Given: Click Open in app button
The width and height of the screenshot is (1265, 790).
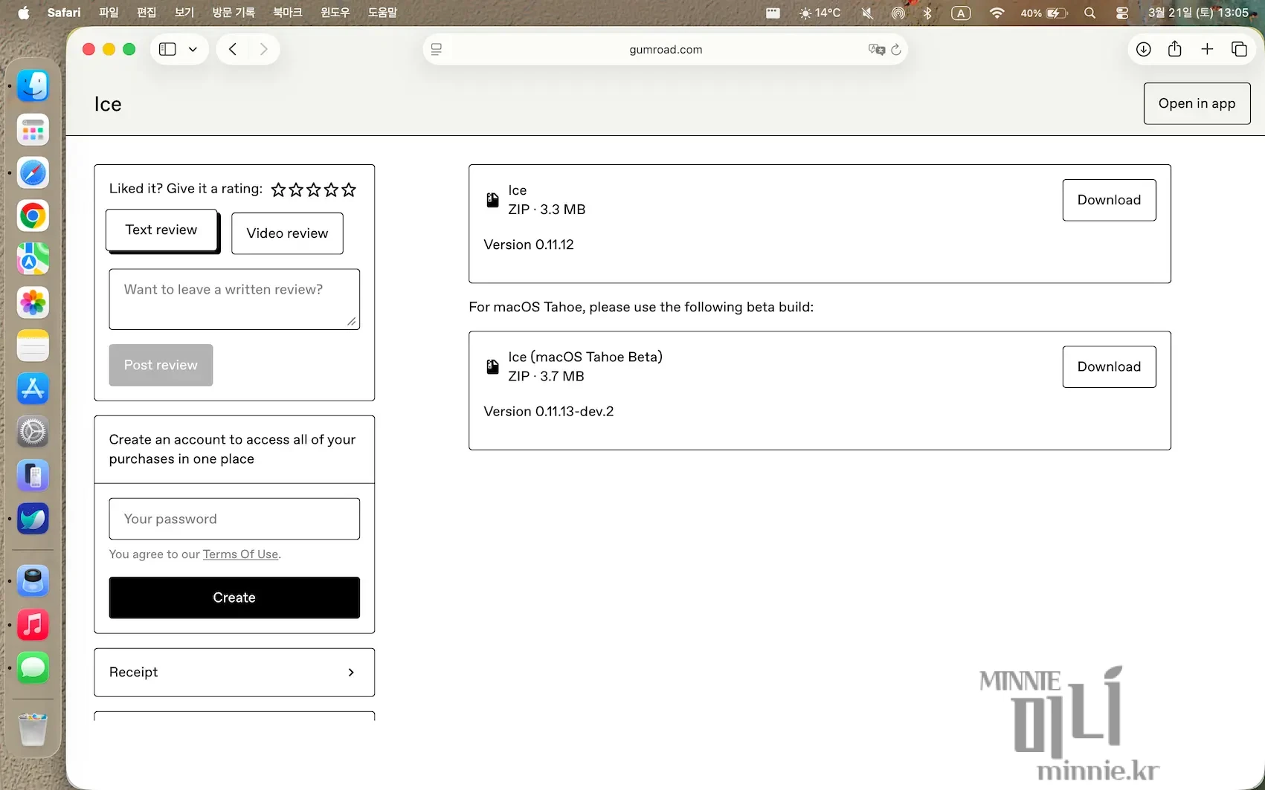Looking at the screenshot, I should coord(1197,103).
